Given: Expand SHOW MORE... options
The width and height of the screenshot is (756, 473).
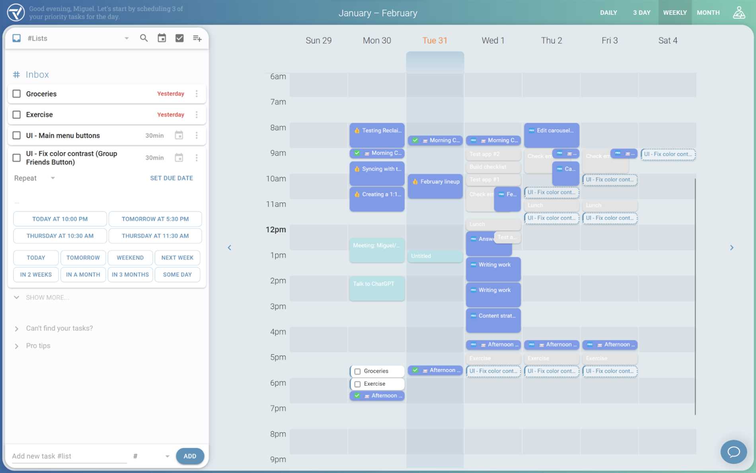Looking at the screenshot, I should point(42,297).
